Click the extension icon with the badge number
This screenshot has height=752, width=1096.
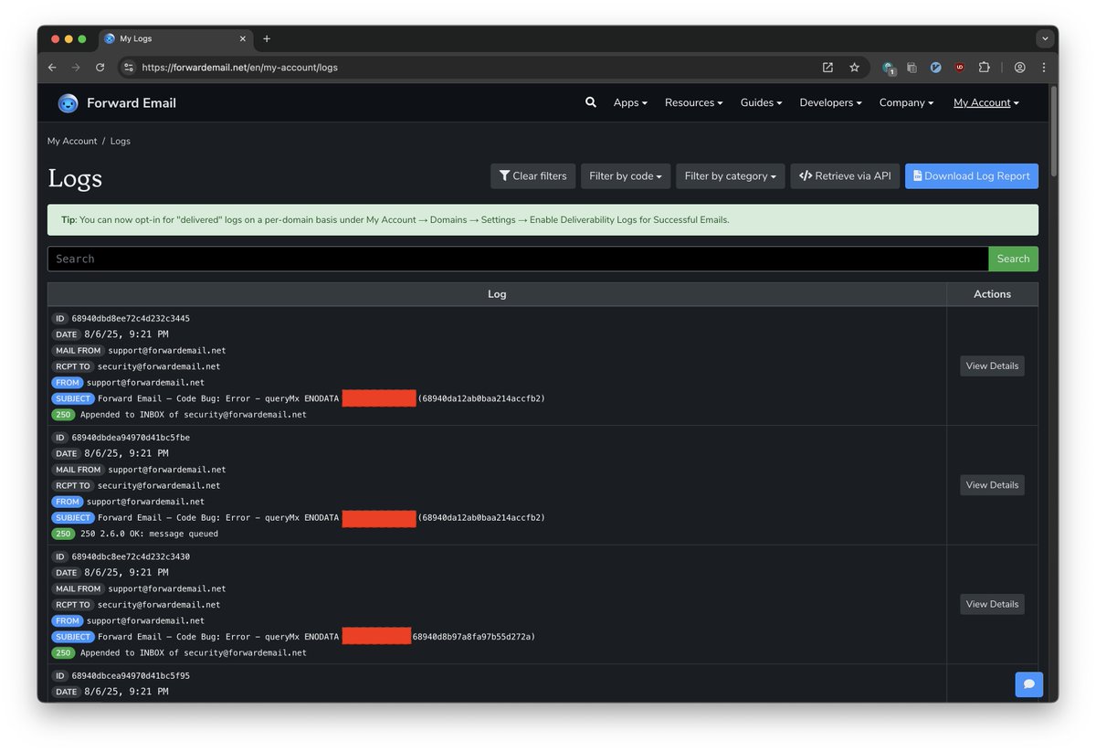(889, 68)
